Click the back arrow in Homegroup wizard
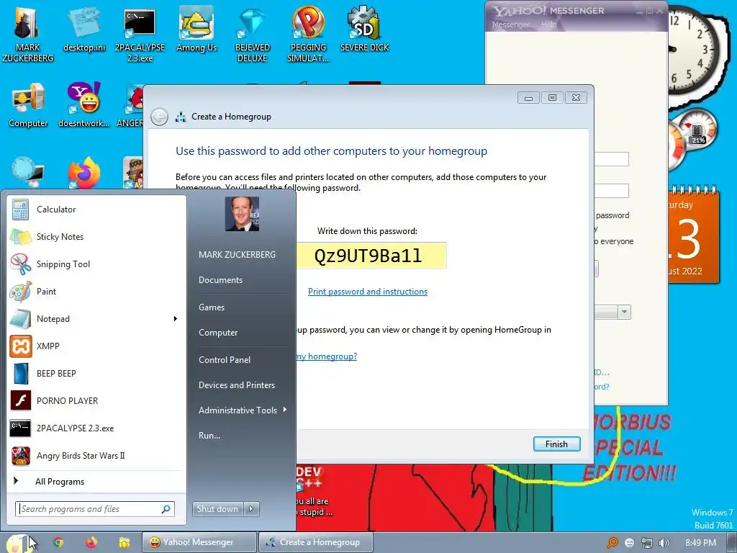Image resolution: width=737 pixels, height=553 pixels. pos(159,117)
